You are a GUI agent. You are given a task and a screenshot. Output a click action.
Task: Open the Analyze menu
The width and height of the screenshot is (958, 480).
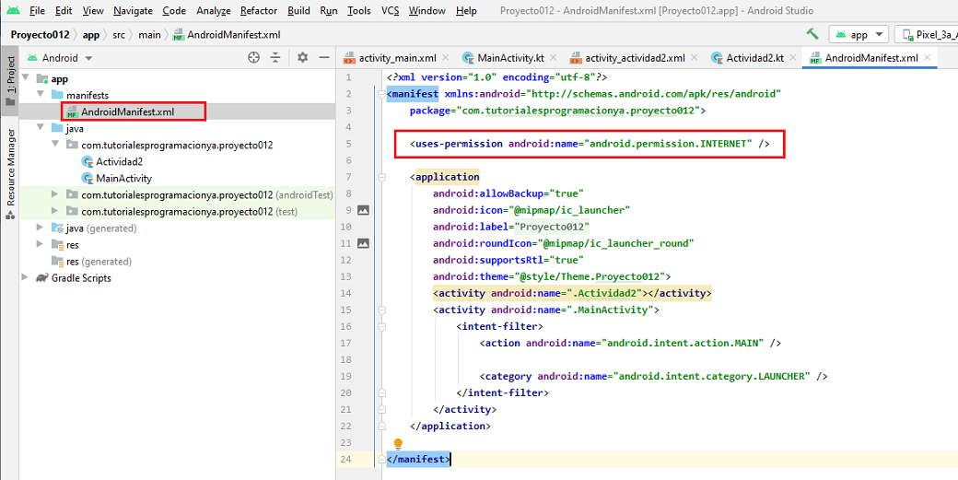pyautogui.click(x=213, y=11)
